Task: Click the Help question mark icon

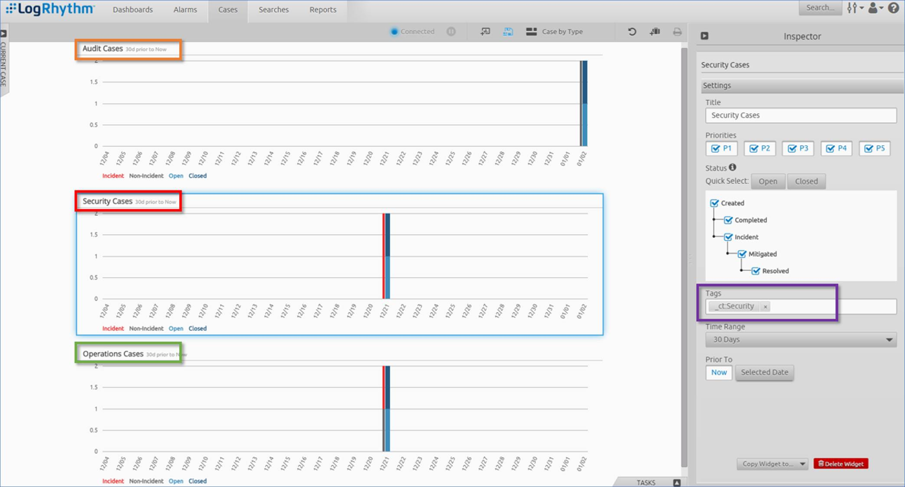Action: 894,7
